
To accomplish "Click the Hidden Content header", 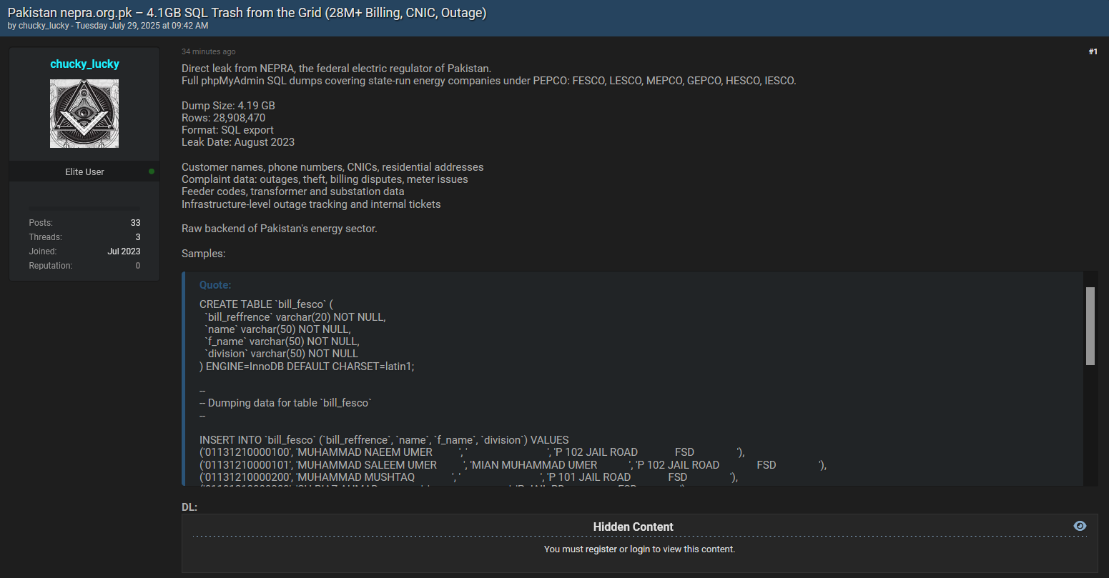I will tap(633, 527).
